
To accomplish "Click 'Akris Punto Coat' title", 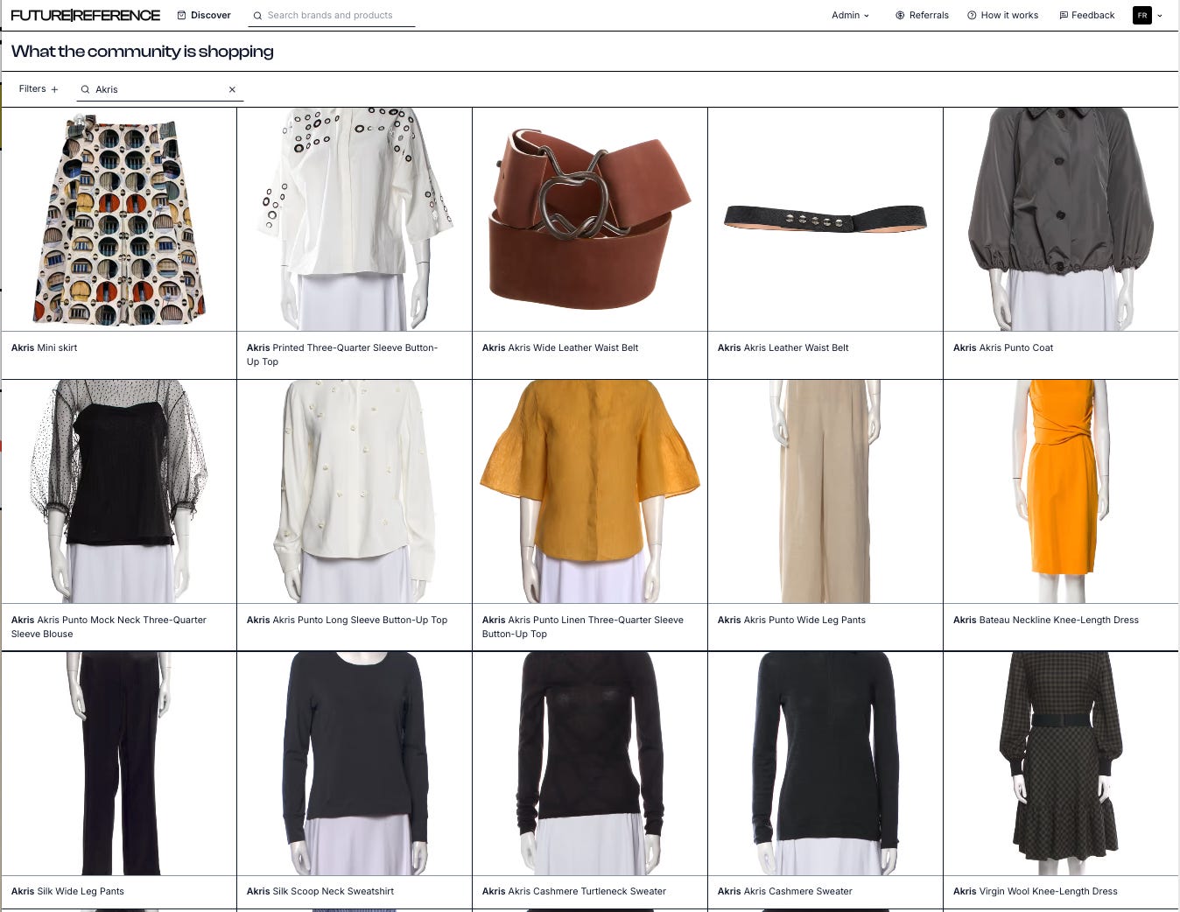I will [x=1003, y=347].
